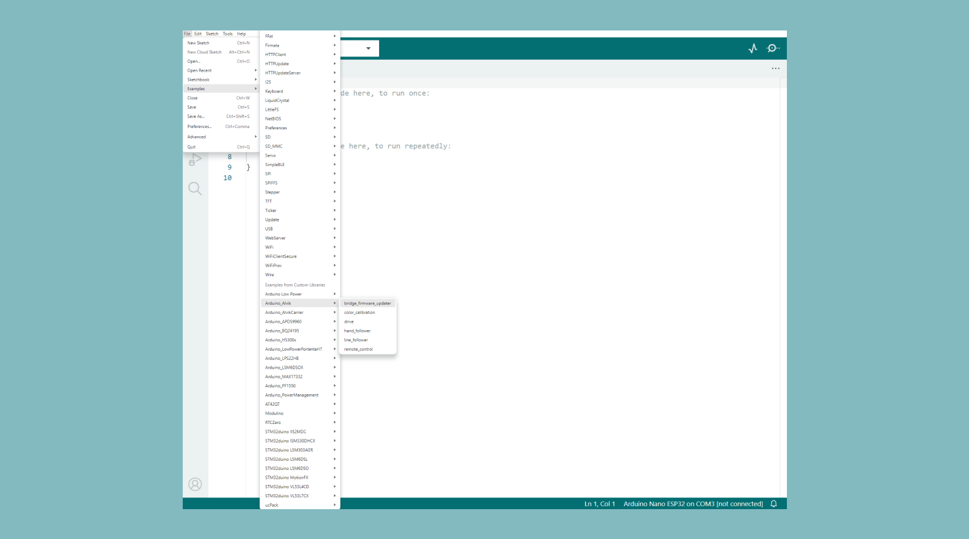Viewport: 969px width, 539px height.
Task: Open the USB examples entry
Action: [300, 229]
